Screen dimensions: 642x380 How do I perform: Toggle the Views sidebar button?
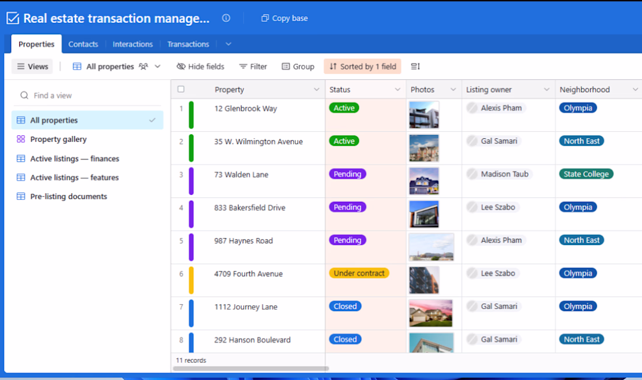click(32, 67)
